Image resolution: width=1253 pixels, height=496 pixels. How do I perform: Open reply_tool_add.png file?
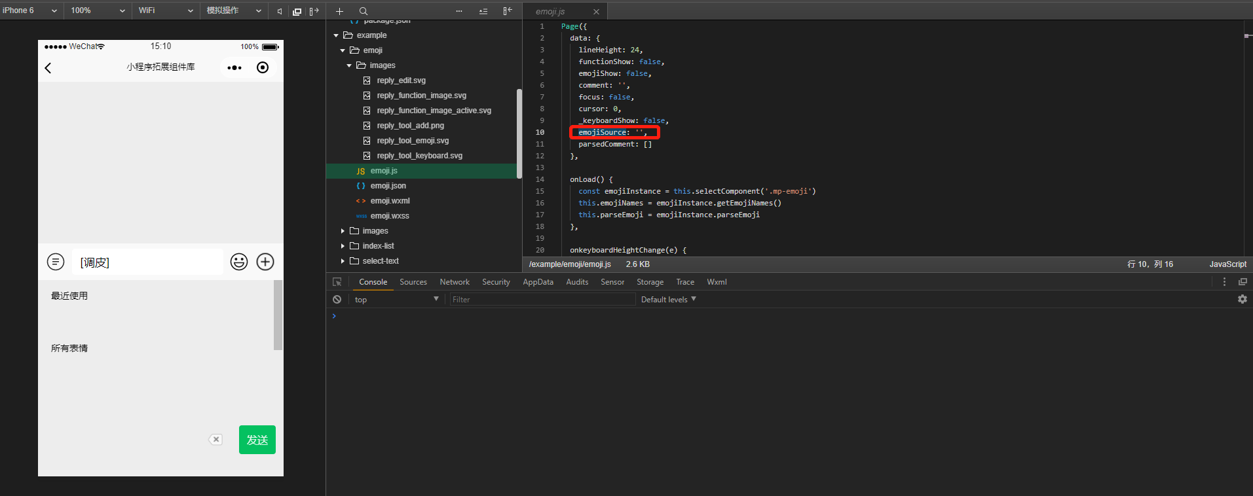tap(410, 126)
